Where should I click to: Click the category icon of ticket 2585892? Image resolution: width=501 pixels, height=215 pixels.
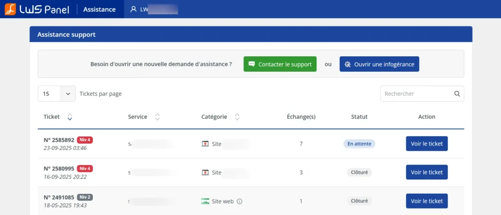[205, 144]
